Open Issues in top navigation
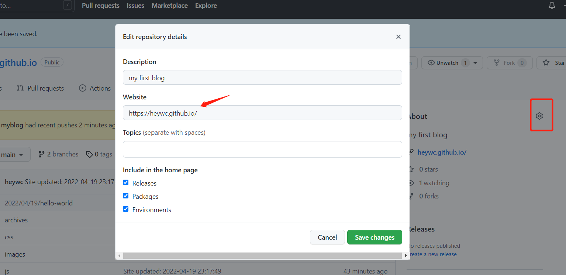The image size is (566, 275). pyautogui.click(x=135, y=6)
